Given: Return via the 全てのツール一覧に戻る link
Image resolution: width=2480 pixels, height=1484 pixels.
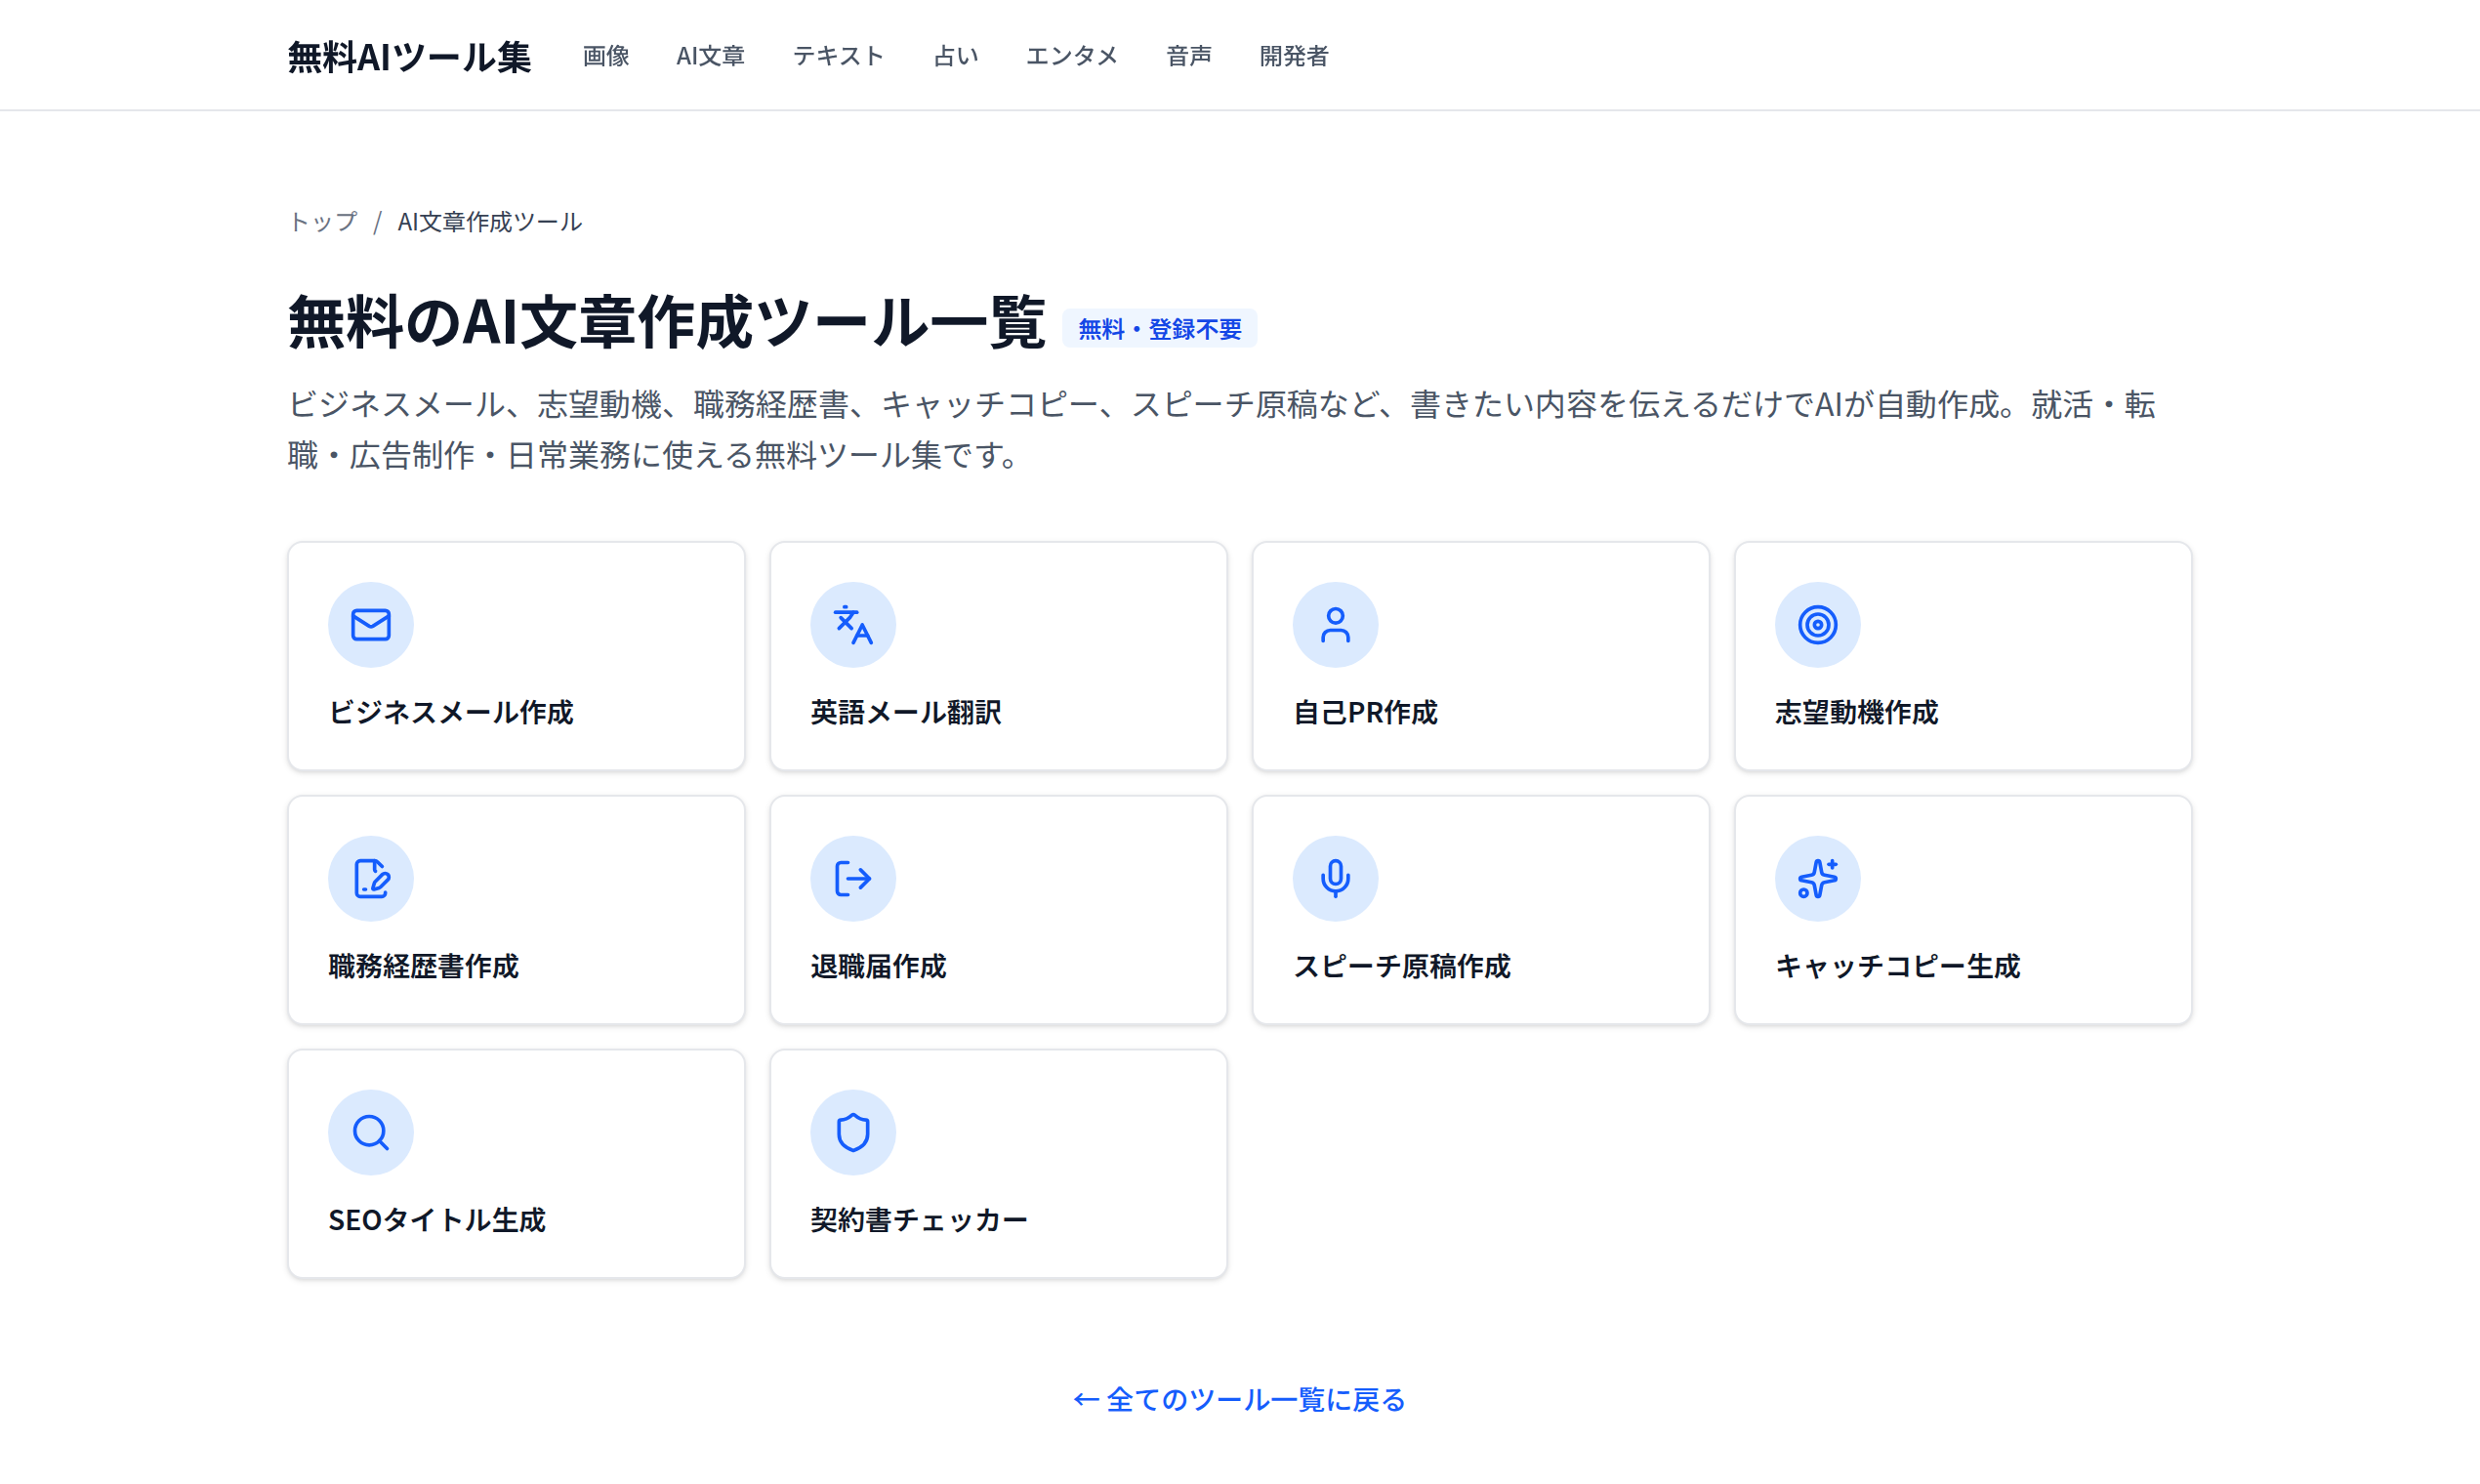Looking at the screenshot, I should pyautogui.click(x=1239, y=1400).
